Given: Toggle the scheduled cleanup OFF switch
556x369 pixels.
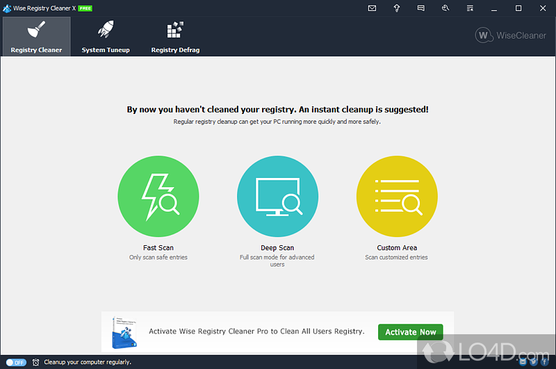Looking at the screenshot, I should tap(16, 362).
